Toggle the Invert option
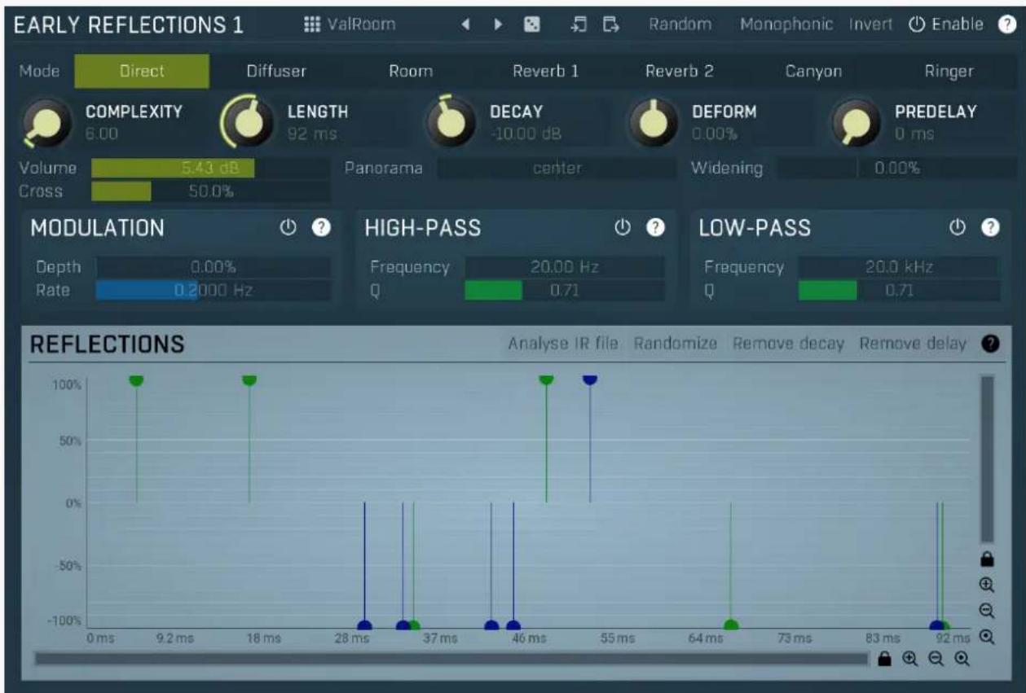The height and width of the screenshot is (693, 1026). click(x=870, y=24)
